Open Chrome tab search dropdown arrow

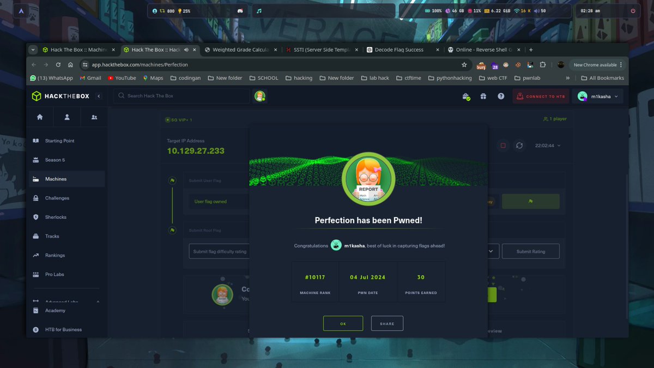33,50
